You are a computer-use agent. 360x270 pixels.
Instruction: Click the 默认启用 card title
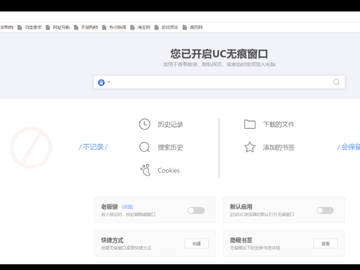241,207
